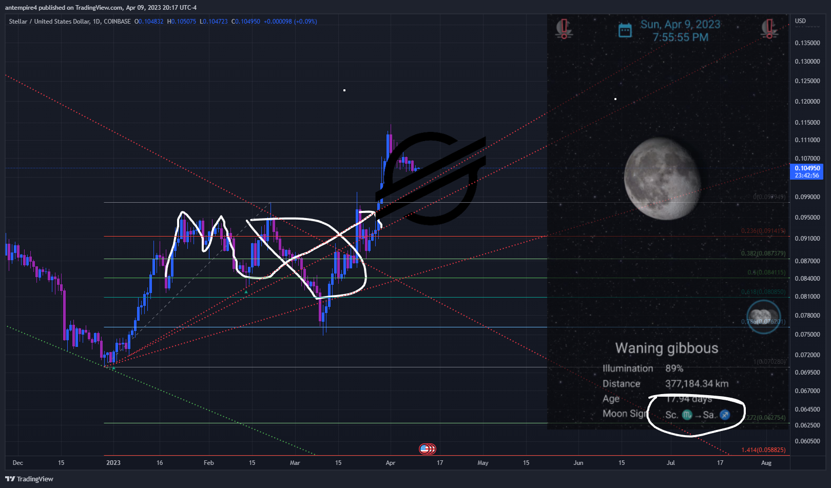Click the 'Feb' label on time axis
Viewport: 831px width, 488px height.
pos(208,463)
